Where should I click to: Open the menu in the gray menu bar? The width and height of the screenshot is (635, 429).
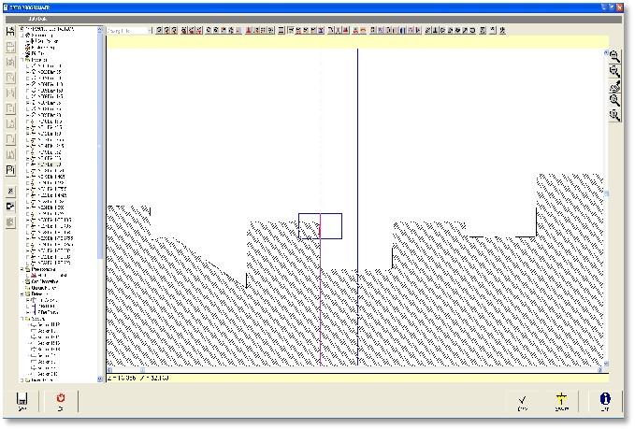[x=39, y=18]
